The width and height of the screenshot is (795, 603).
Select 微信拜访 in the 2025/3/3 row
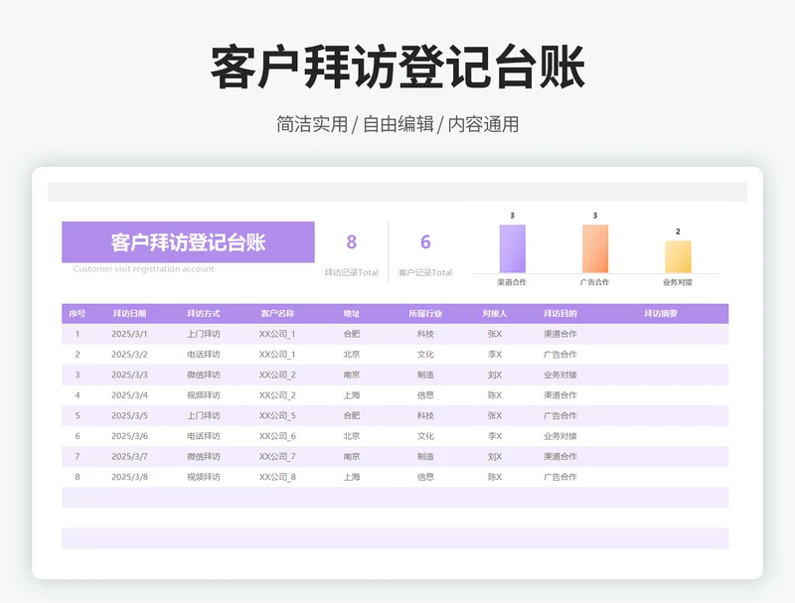[x=204, y=375]
